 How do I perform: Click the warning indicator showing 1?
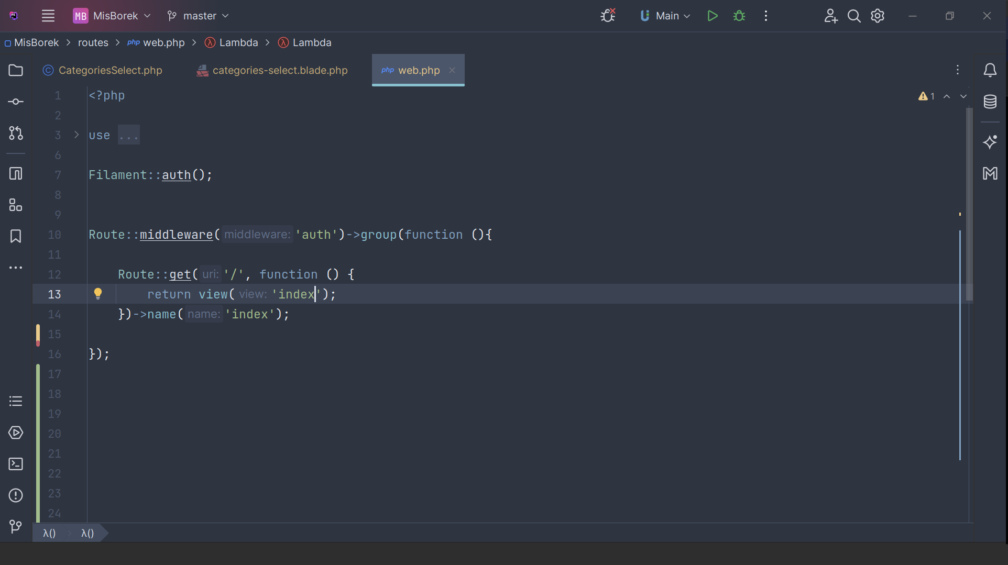tap(926, 96)
